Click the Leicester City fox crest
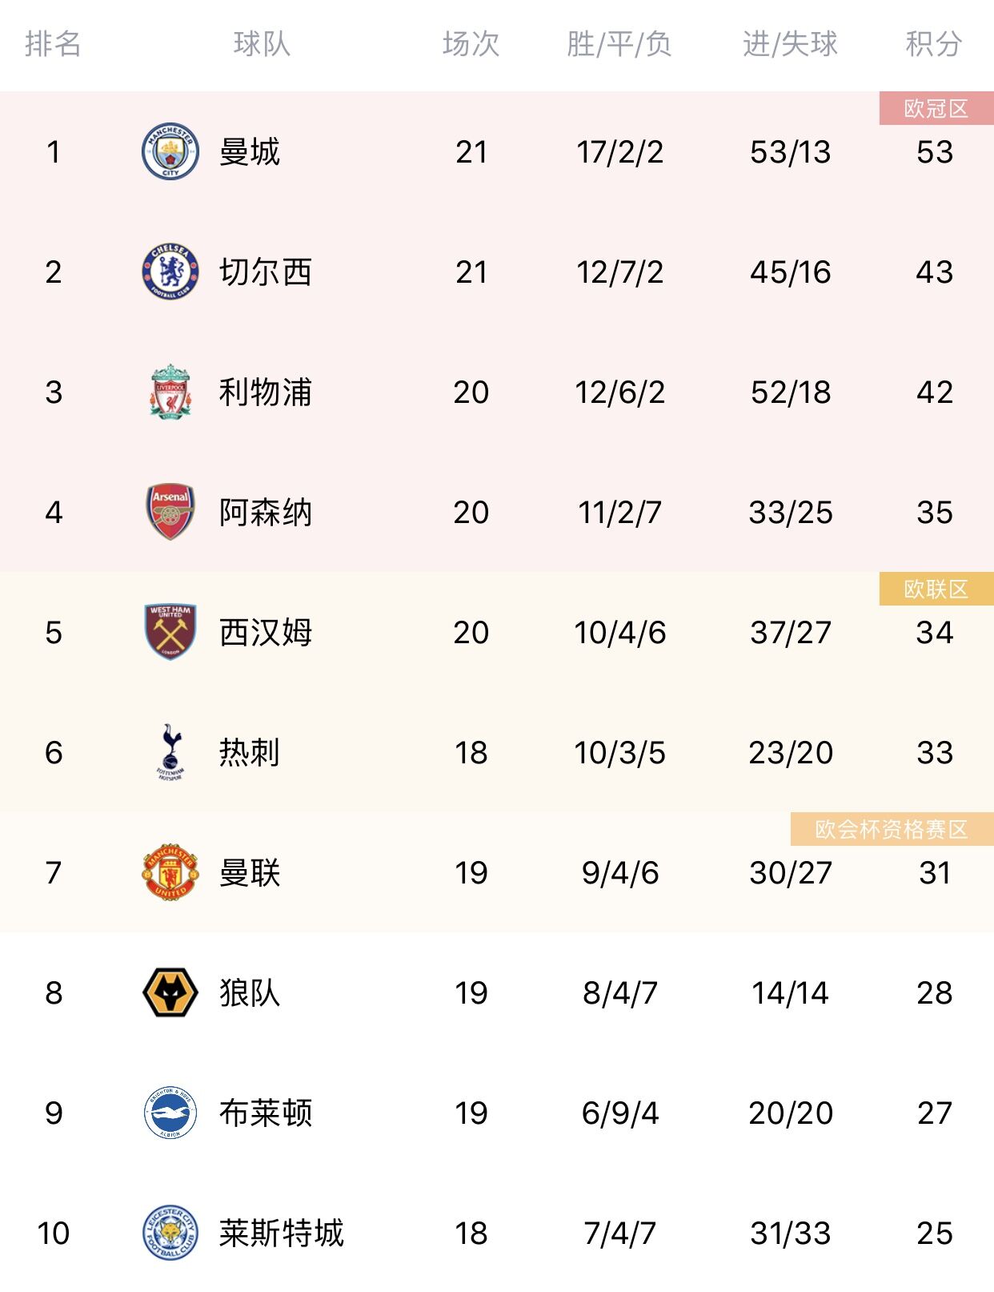 pyautogui.click(x=170, y=1233)
